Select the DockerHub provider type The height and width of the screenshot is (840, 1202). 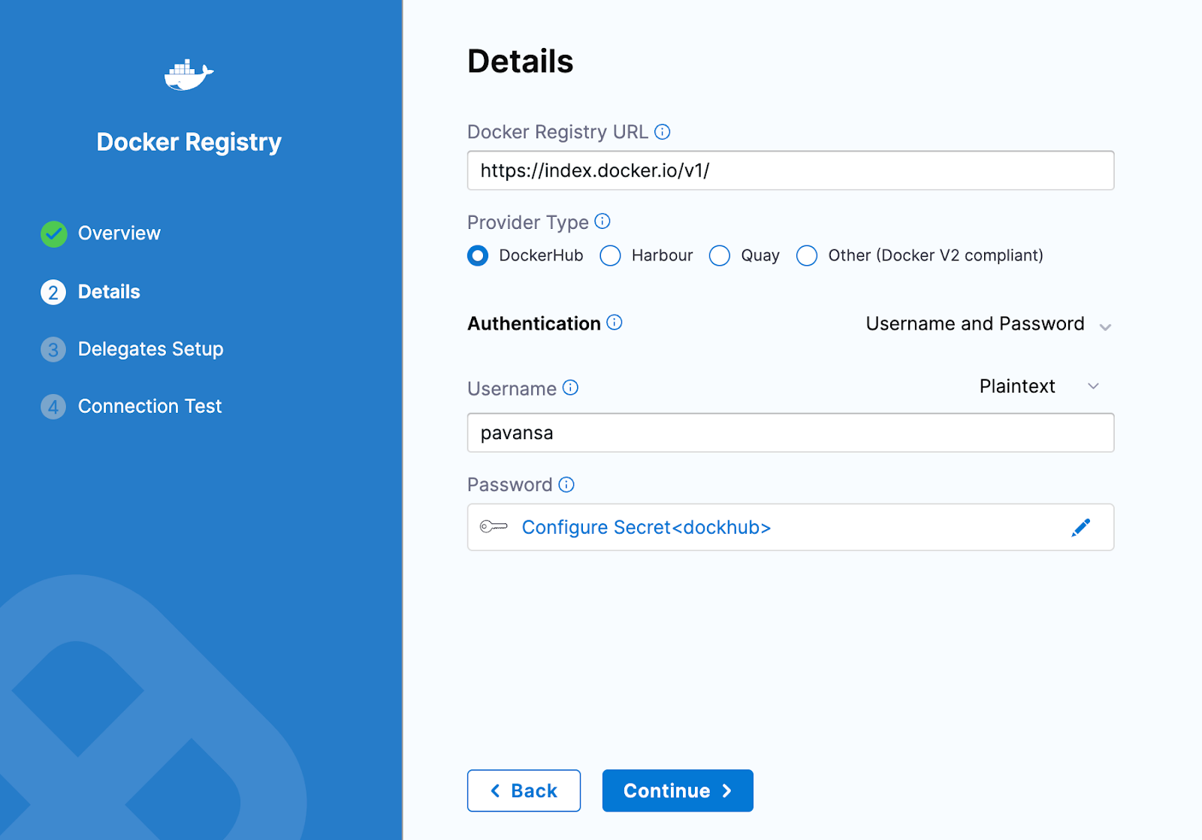point(478,256)
